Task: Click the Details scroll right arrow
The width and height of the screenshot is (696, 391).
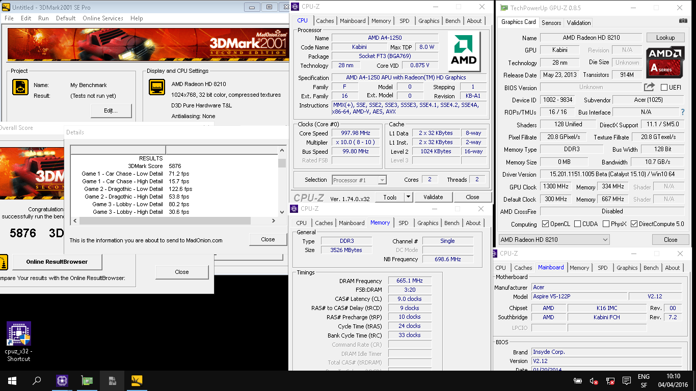Action: tap(274, 221)
